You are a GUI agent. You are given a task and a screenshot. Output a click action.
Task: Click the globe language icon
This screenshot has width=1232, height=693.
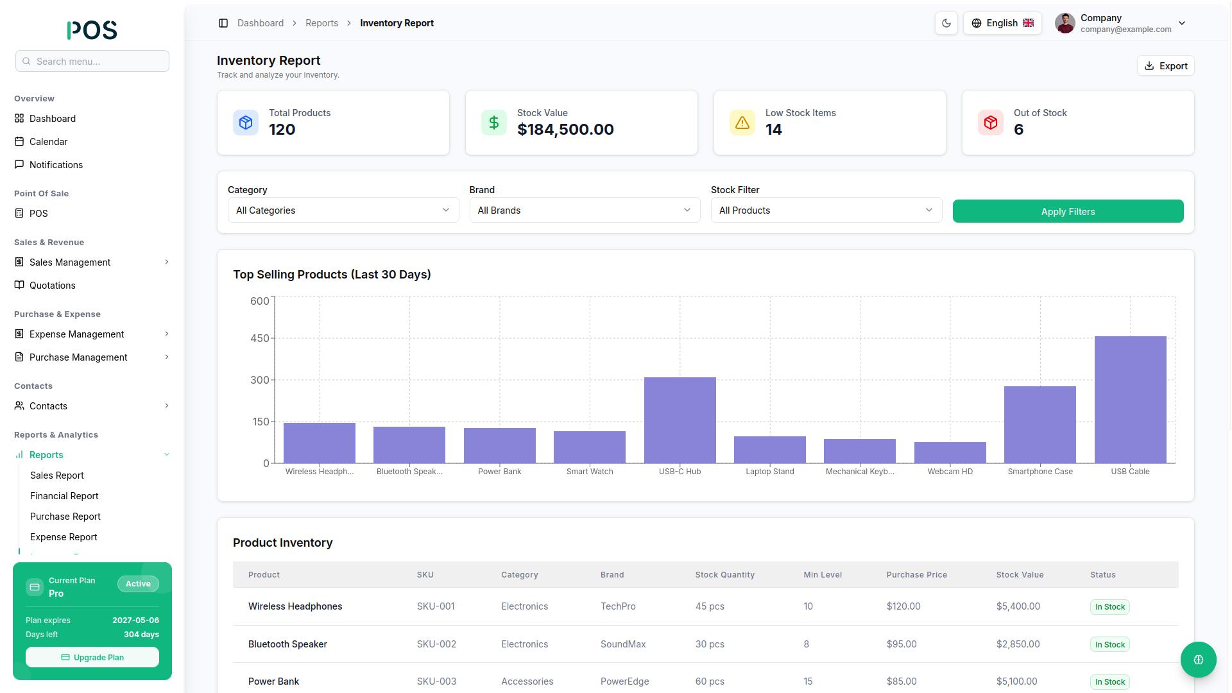(977, 23)
